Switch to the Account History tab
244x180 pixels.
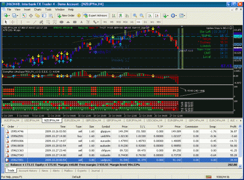pos(28,171)
